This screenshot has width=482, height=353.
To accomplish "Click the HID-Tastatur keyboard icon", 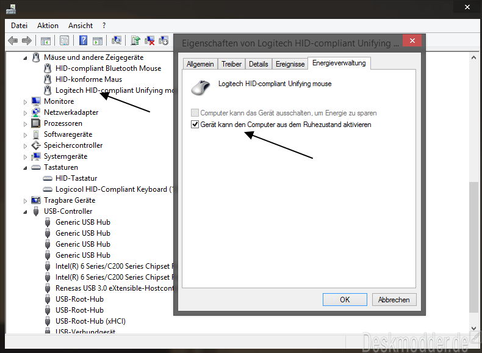I will point(48,178).
